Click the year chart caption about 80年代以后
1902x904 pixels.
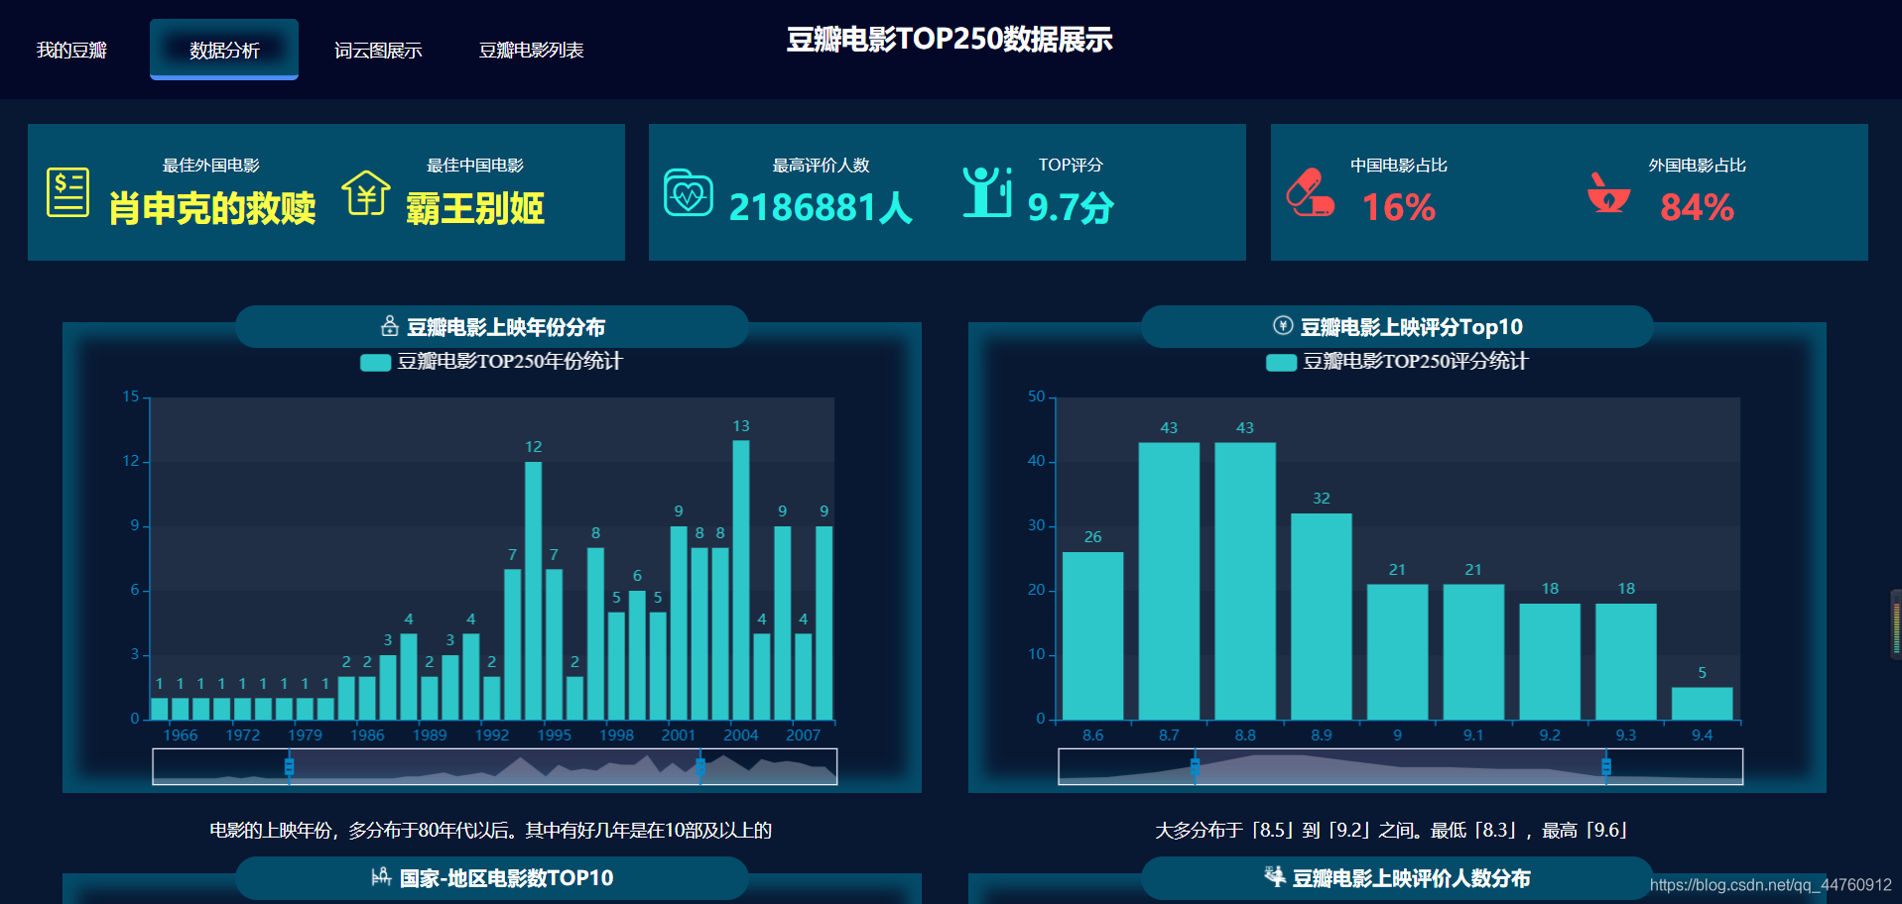pyautogui.click(x=491, y=830)
